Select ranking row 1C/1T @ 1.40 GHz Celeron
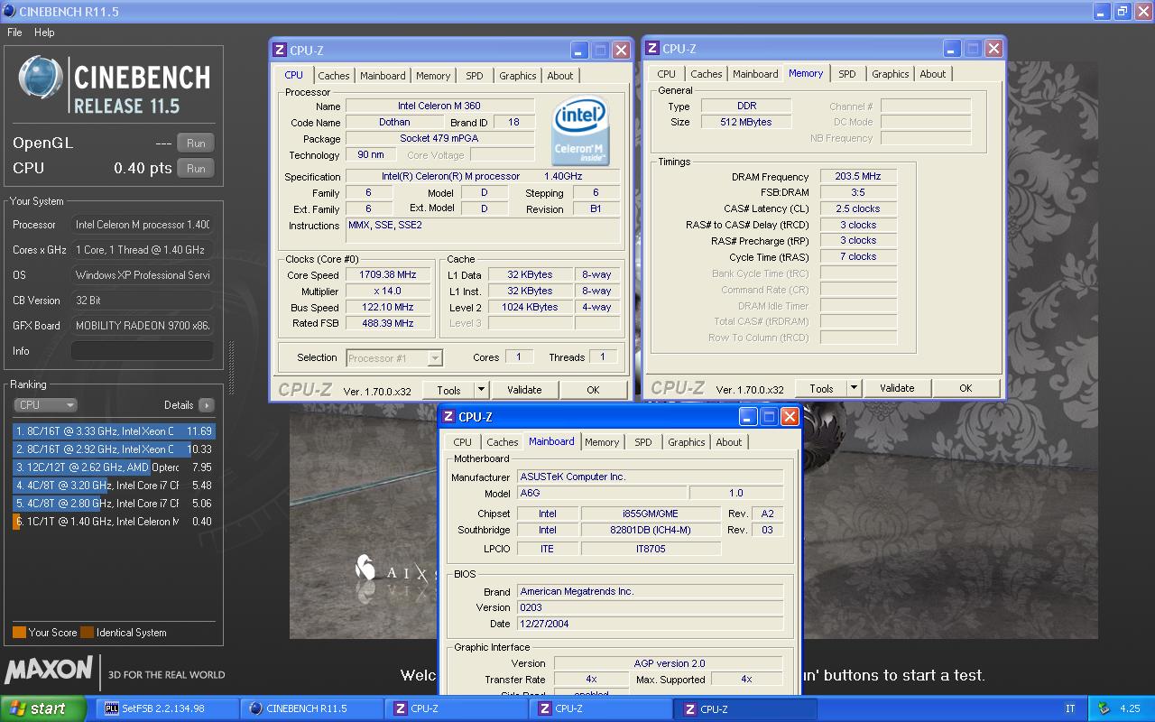 [114, 522]
